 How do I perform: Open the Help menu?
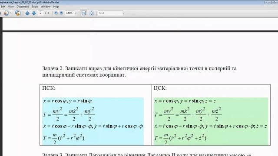[x=56, y=6]
